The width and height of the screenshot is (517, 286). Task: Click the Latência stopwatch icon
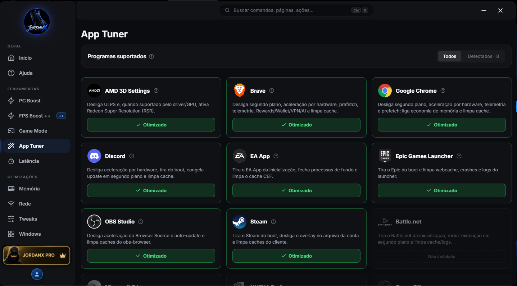point(12,161)
